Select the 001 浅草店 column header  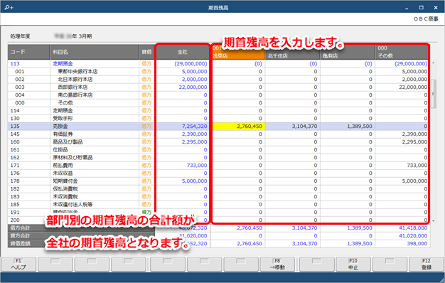238,52
